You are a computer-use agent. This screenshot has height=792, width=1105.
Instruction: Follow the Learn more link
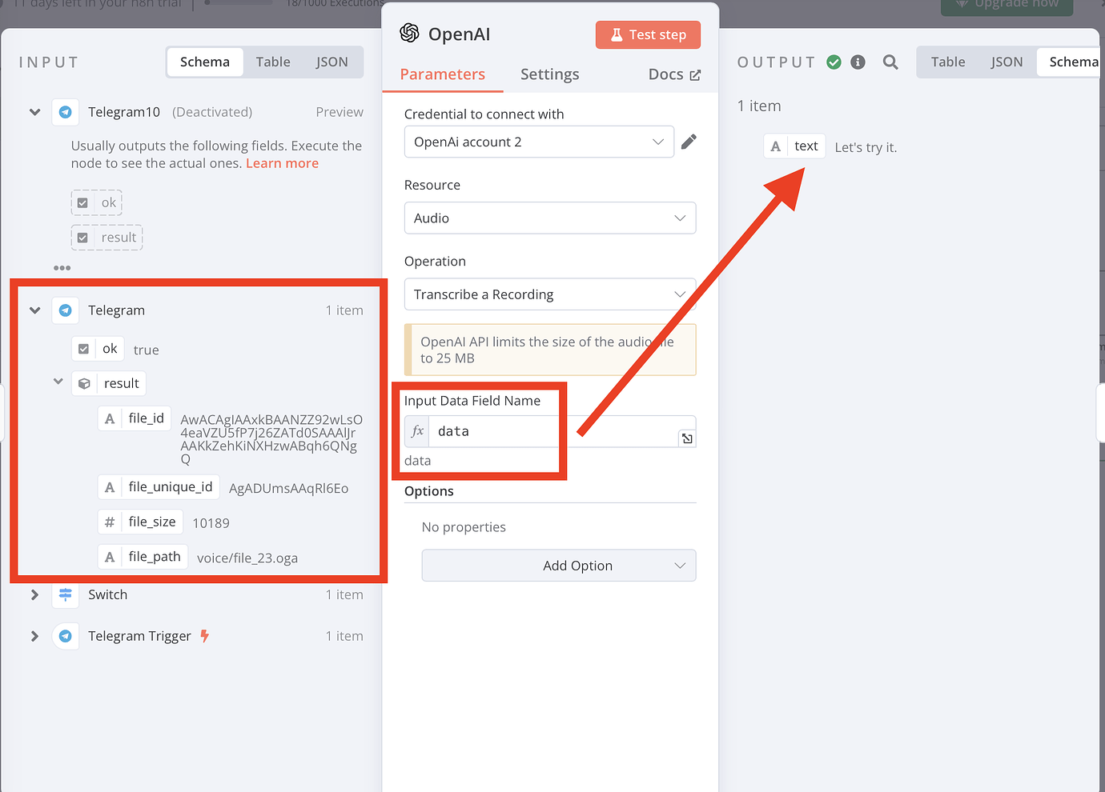point(282,162)
